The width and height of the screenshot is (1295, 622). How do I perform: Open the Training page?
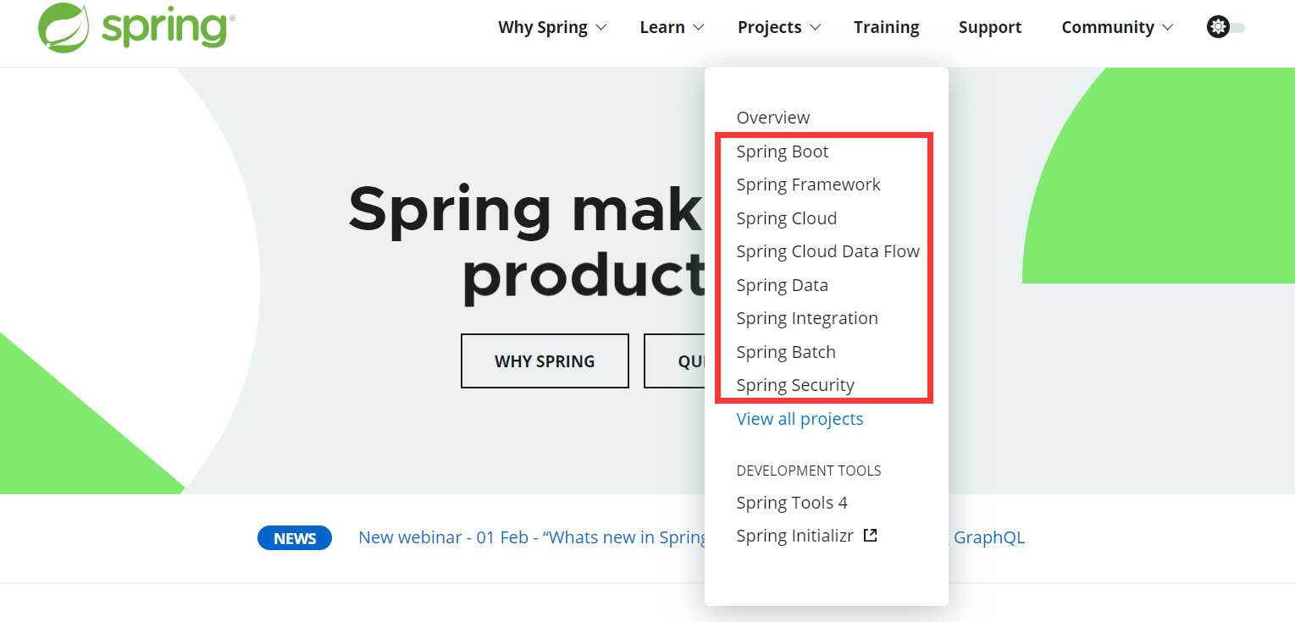[886, 27]
